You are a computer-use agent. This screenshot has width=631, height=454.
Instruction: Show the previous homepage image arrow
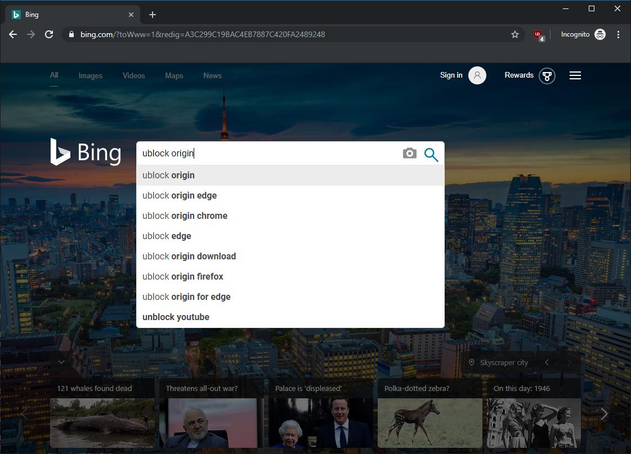coord(547,362)
